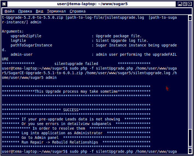Viewport: 194px width, 156px height.
Task: Click the SUCCESS text in terminal output
Action: tap(70, 110)
